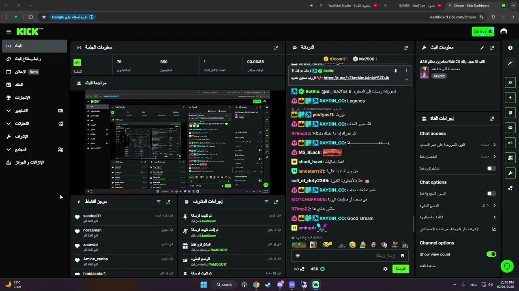This screenshot has height=291, width=519.
Task: Open the profile avatar menu
Action: tap(504, 32)
